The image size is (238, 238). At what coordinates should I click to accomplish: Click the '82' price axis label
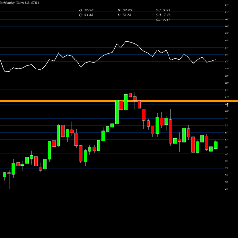226,139
